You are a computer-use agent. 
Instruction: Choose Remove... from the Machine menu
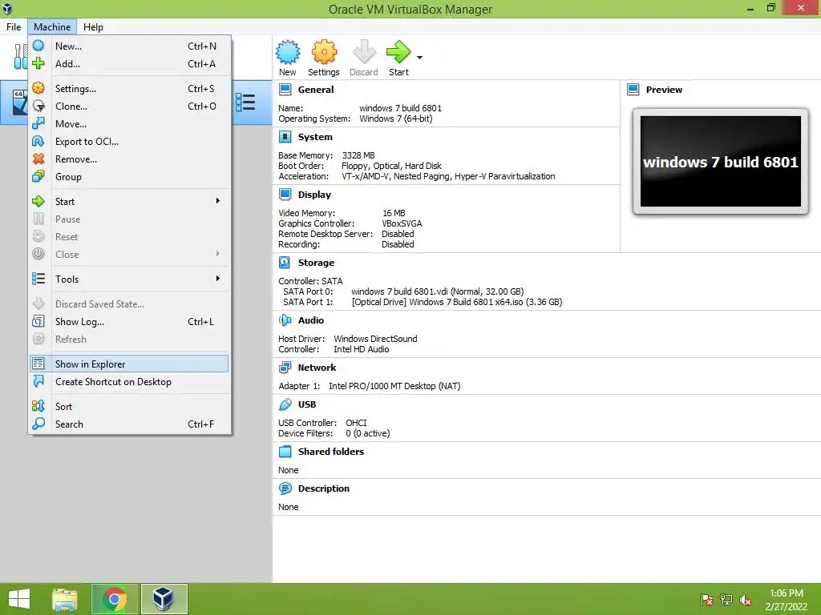tap(130, 159)
